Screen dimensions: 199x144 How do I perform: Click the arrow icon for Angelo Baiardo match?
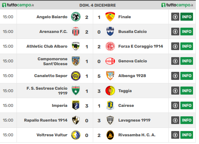pyautogui.click(x=175, y=17)
